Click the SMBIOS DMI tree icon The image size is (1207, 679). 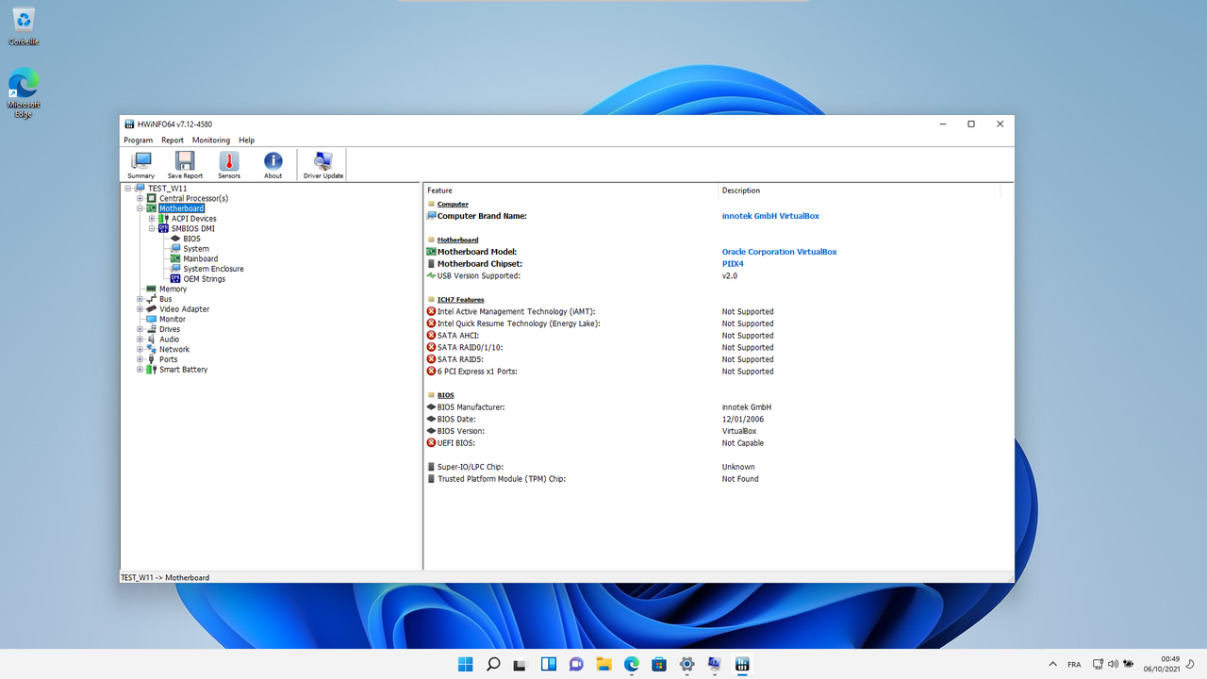tap(164, 228)
